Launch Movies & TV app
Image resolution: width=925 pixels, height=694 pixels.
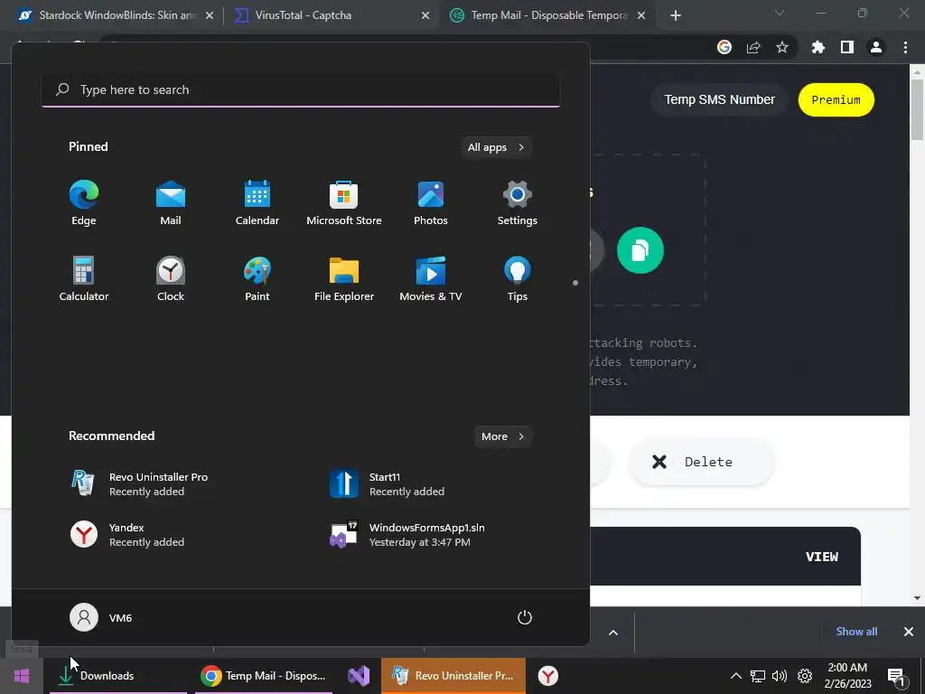[431, 280]
